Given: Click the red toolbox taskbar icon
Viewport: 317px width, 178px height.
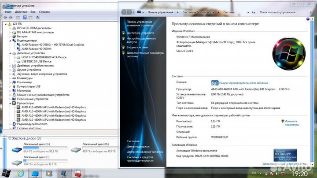Looking at the screenshot, I should 78,173.
